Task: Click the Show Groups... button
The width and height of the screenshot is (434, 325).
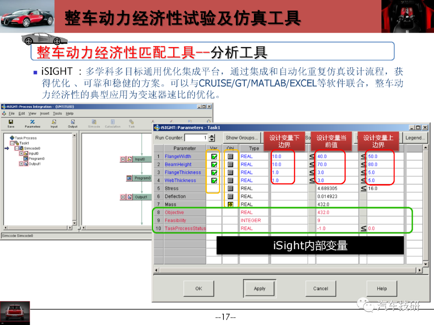Action: click(242, 138)
